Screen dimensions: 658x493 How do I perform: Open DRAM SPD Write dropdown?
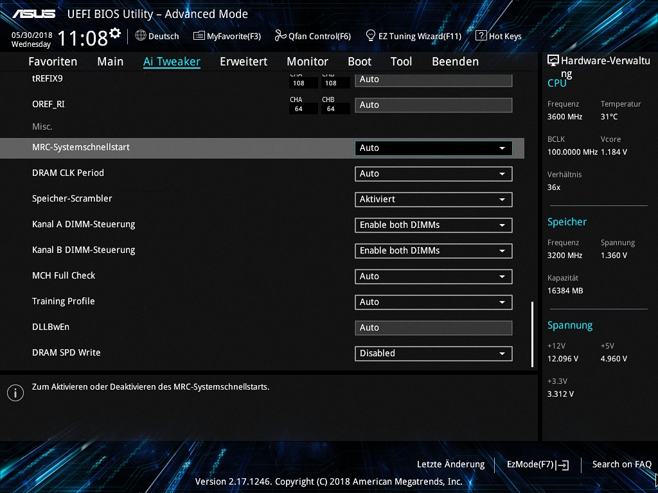434,354
